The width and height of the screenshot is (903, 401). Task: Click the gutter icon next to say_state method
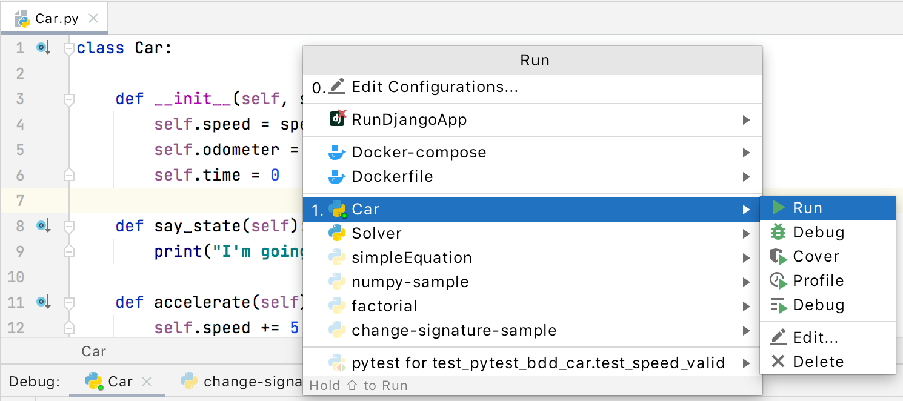42,225
